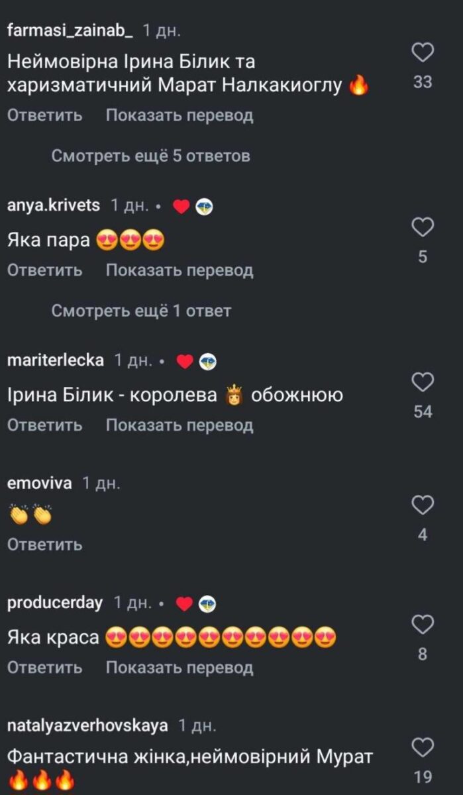Expand 5 more replies under farmasi_zainab_
The height and width of the screenshot is (795, 463).
[x=151, y=156]
